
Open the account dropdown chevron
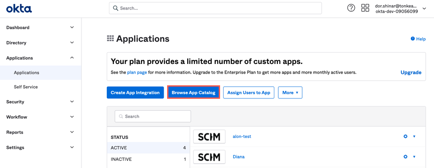pos(424,9)
